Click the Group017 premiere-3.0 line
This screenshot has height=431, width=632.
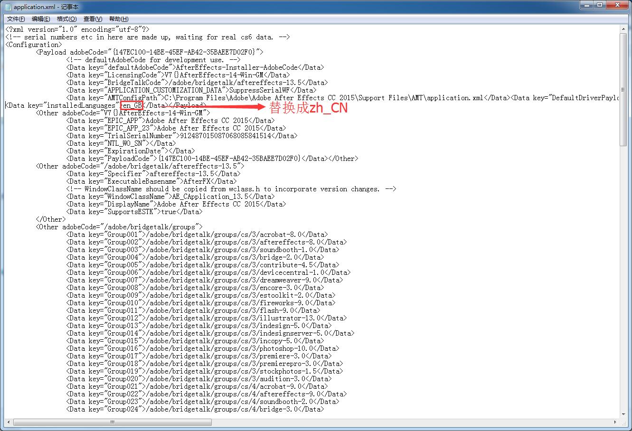pyautogui.click(x=198, y=356)
